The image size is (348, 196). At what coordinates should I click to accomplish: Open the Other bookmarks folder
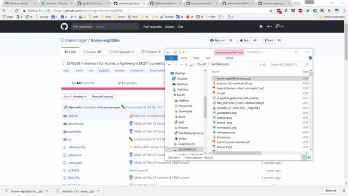[x=332, y=17]
